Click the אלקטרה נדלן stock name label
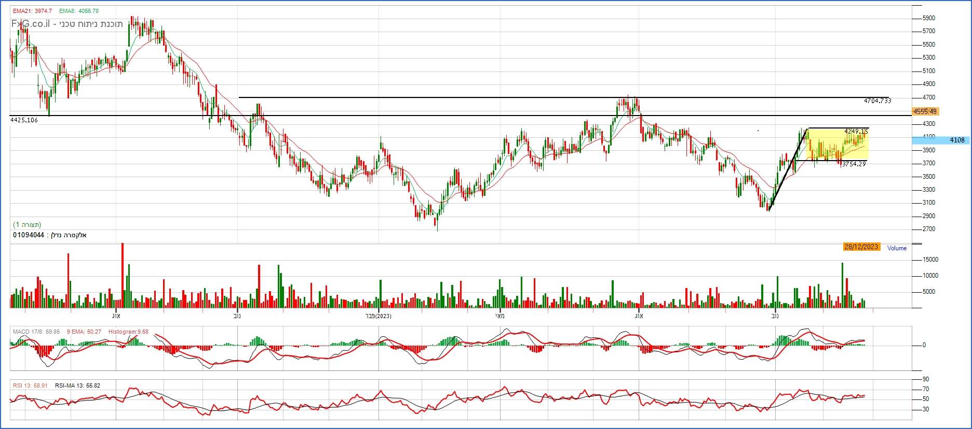Screen dimensions: 972x429 point(66,235)
